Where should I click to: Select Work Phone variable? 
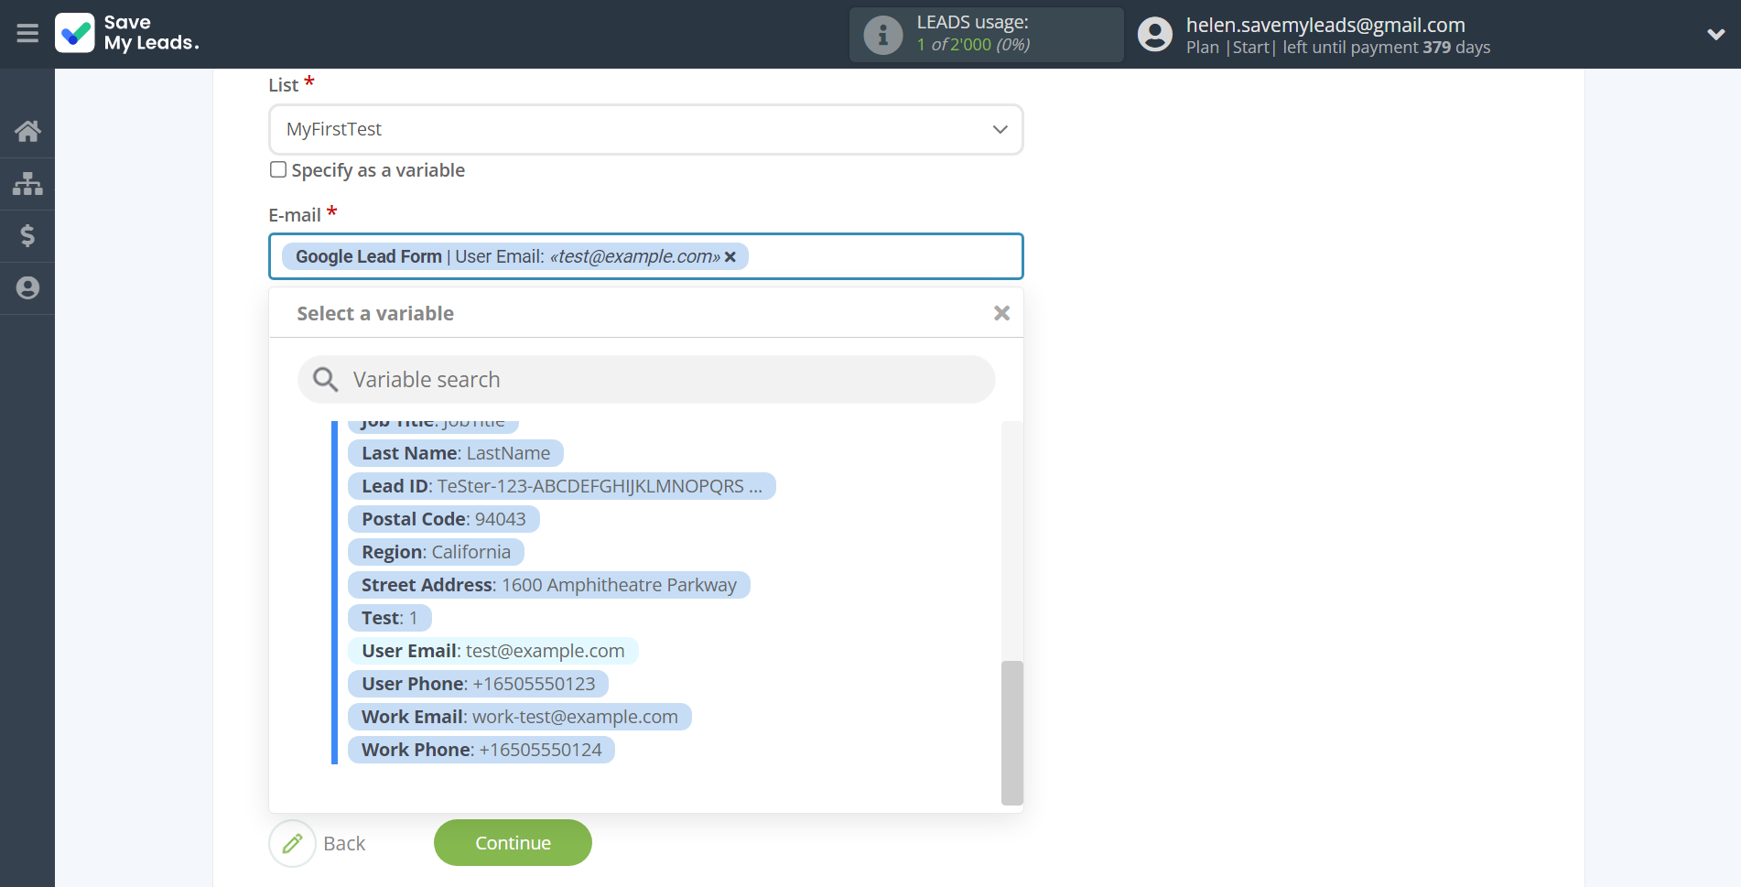pos(481,750)
